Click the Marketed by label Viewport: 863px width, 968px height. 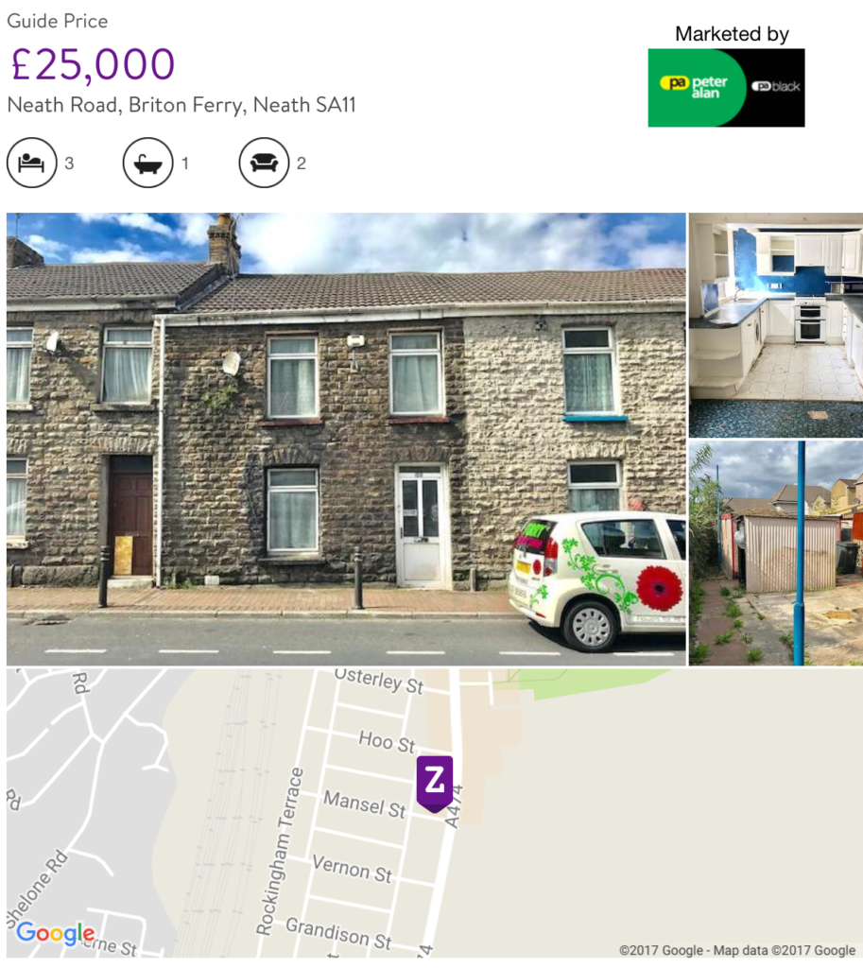732,33
